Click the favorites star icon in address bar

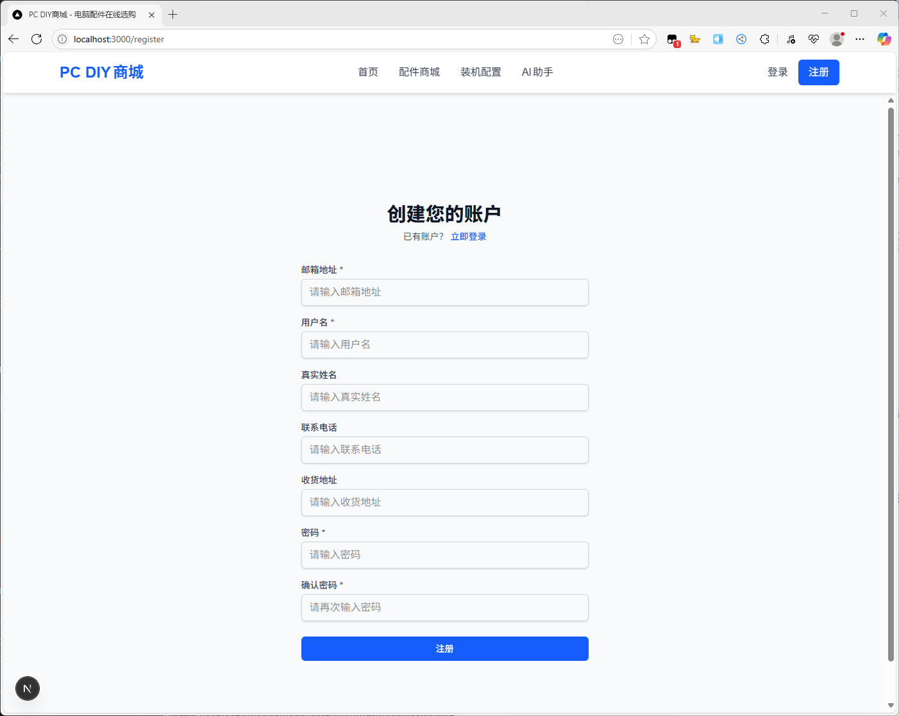coord(644,39)
